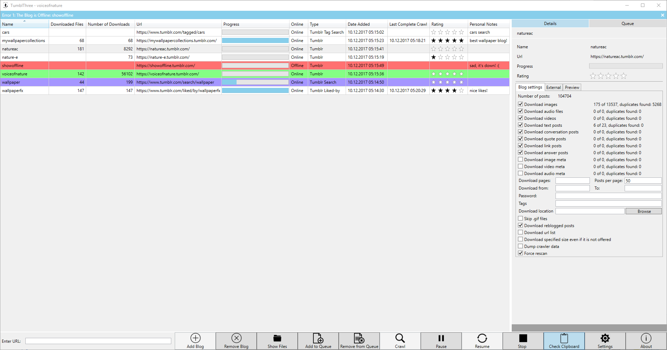Image resolution: width=667 pixels, height=350 pixels.
Task: Sort blogs by Rating column header
Action: tap(448, 24)
